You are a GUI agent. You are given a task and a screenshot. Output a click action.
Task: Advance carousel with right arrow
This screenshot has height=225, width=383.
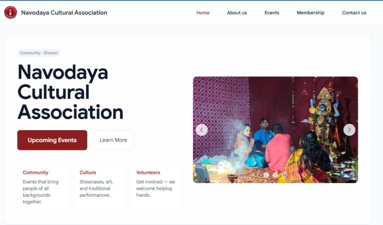click(349, 130)
